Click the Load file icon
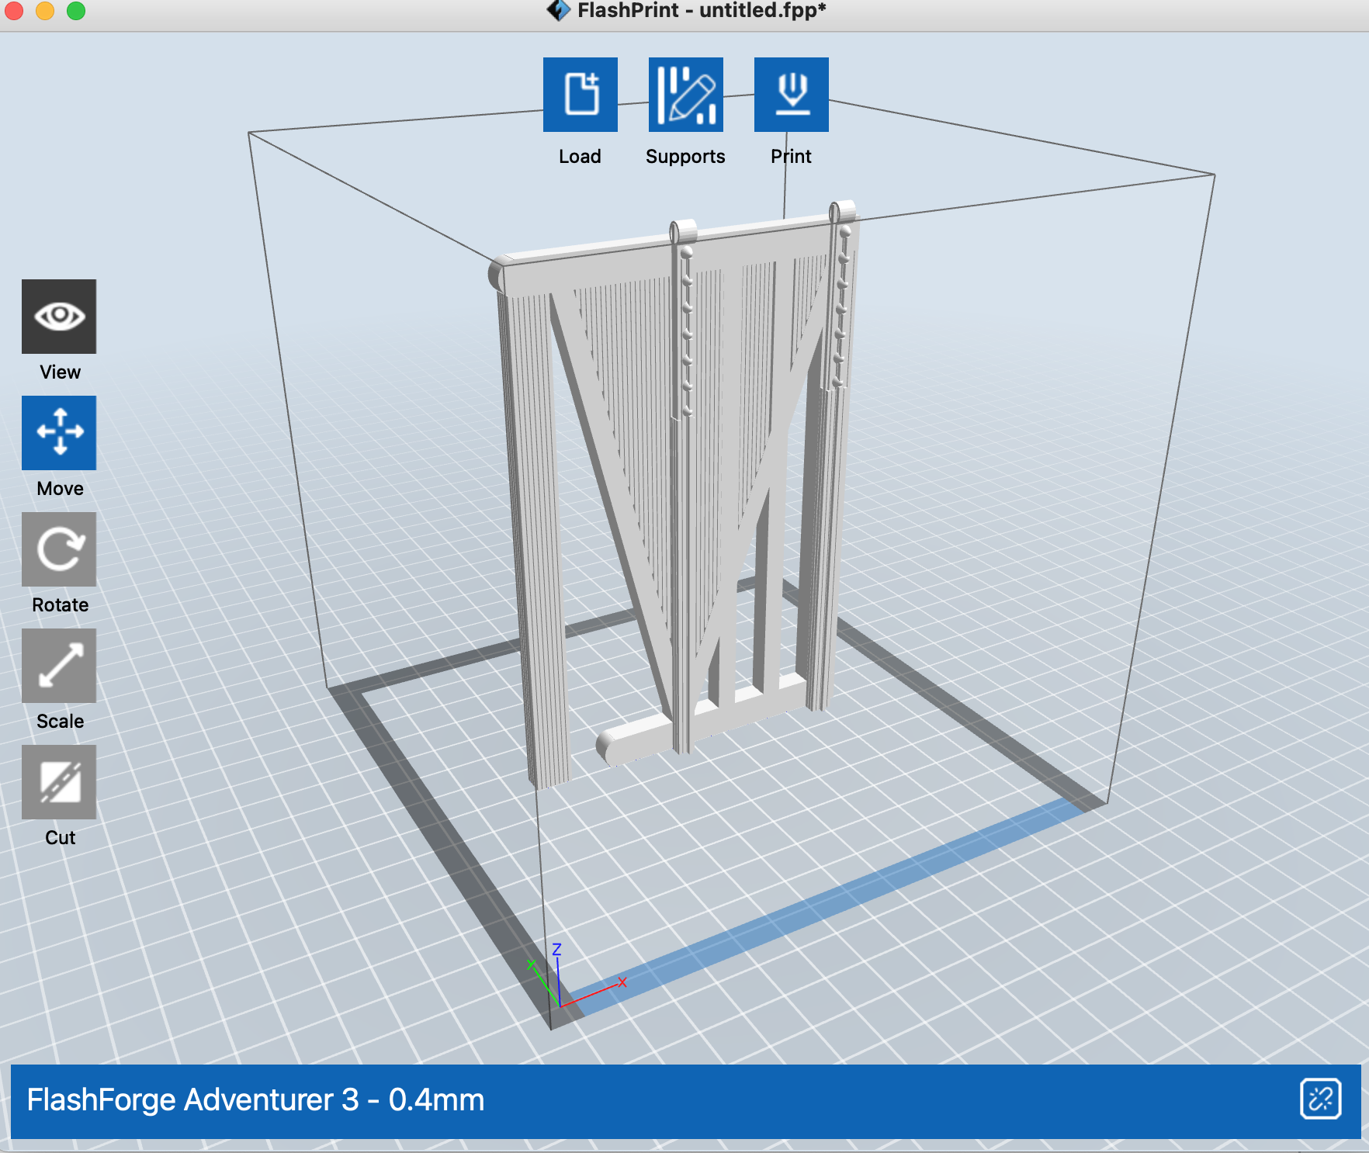The height and width of the screenshot is (1153, 1369). [x=580, y=95]
